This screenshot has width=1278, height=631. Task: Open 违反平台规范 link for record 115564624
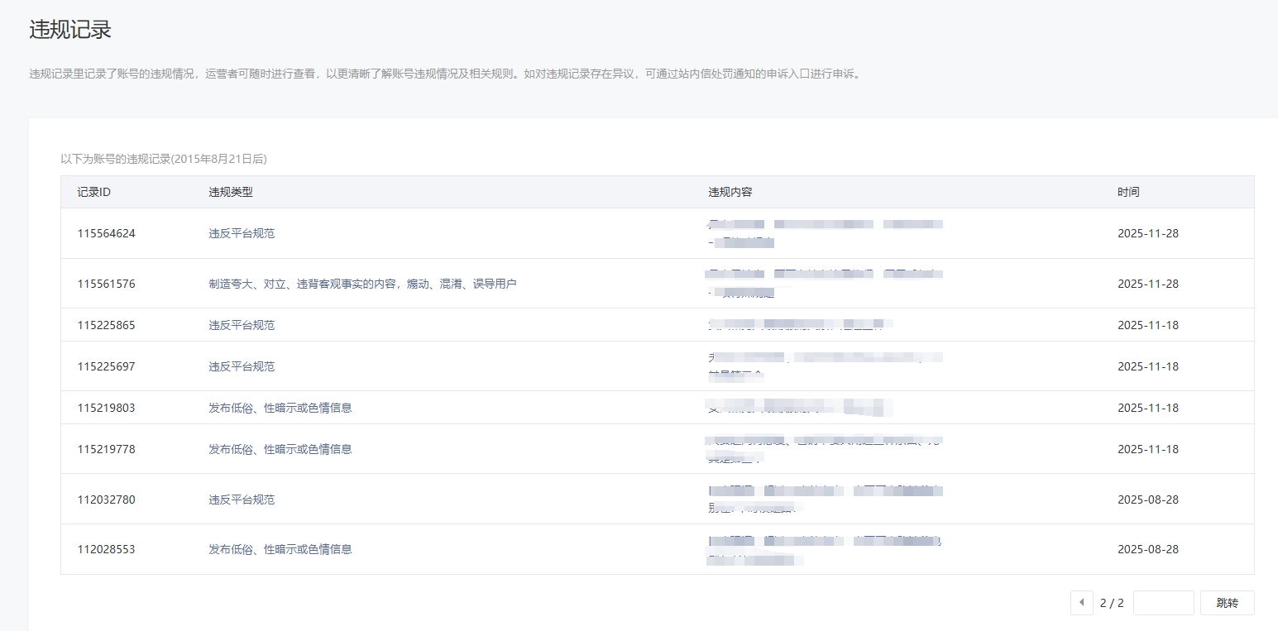[242, 233]
